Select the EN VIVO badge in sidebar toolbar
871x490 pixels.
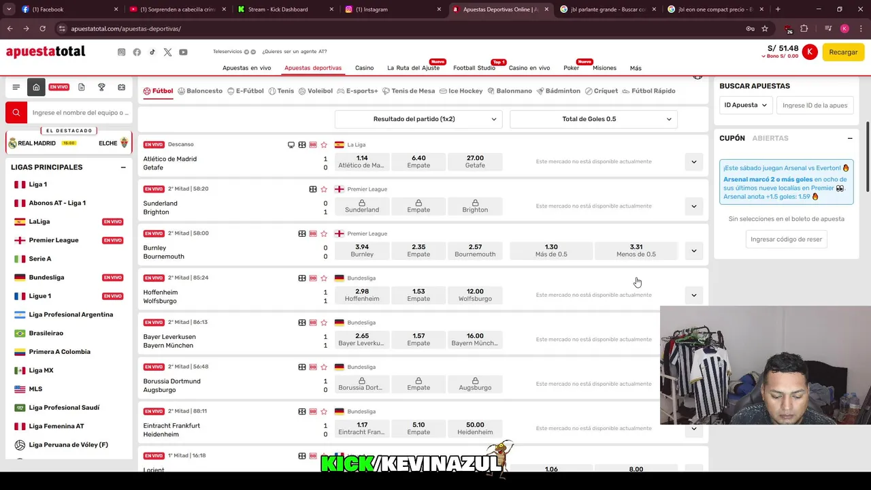point(59,87)
